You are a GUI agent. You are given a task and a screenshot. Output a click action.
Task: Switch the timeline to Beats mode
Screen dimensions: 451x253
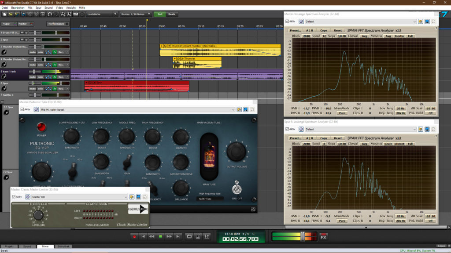pyautogui.click(x=172, y=14)
